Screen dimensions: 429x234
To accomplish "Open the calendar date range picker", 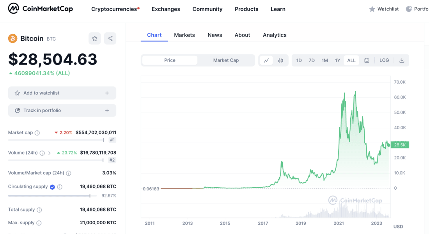I will click(367, 60).
